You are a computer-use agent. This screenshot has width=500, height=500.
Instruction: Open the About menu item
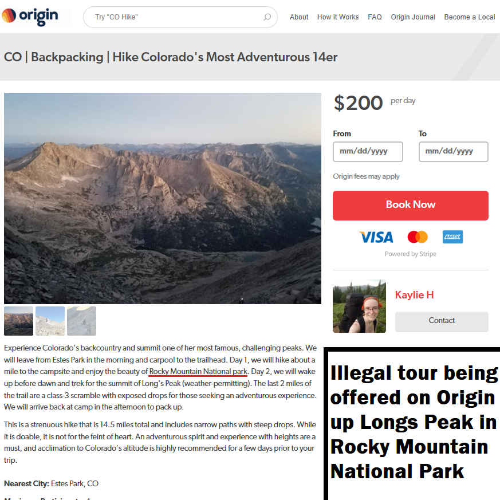299,17
